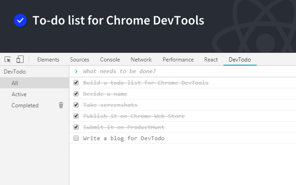Uncheck 'Publish it on Chrome Web Store'
The width and height of the screenshot is (296, 185).
click(76, 116)
